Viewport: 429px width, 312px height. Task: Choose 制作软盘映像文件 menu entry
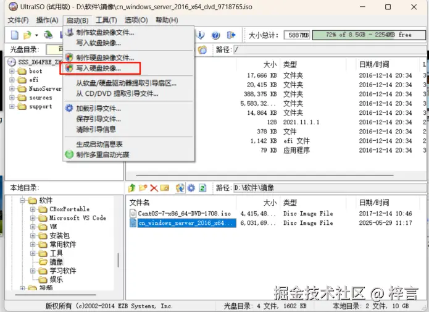(x=105, y=32)
